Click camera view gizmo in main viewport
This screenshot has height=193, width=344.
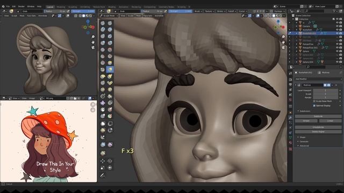point(283,47)
